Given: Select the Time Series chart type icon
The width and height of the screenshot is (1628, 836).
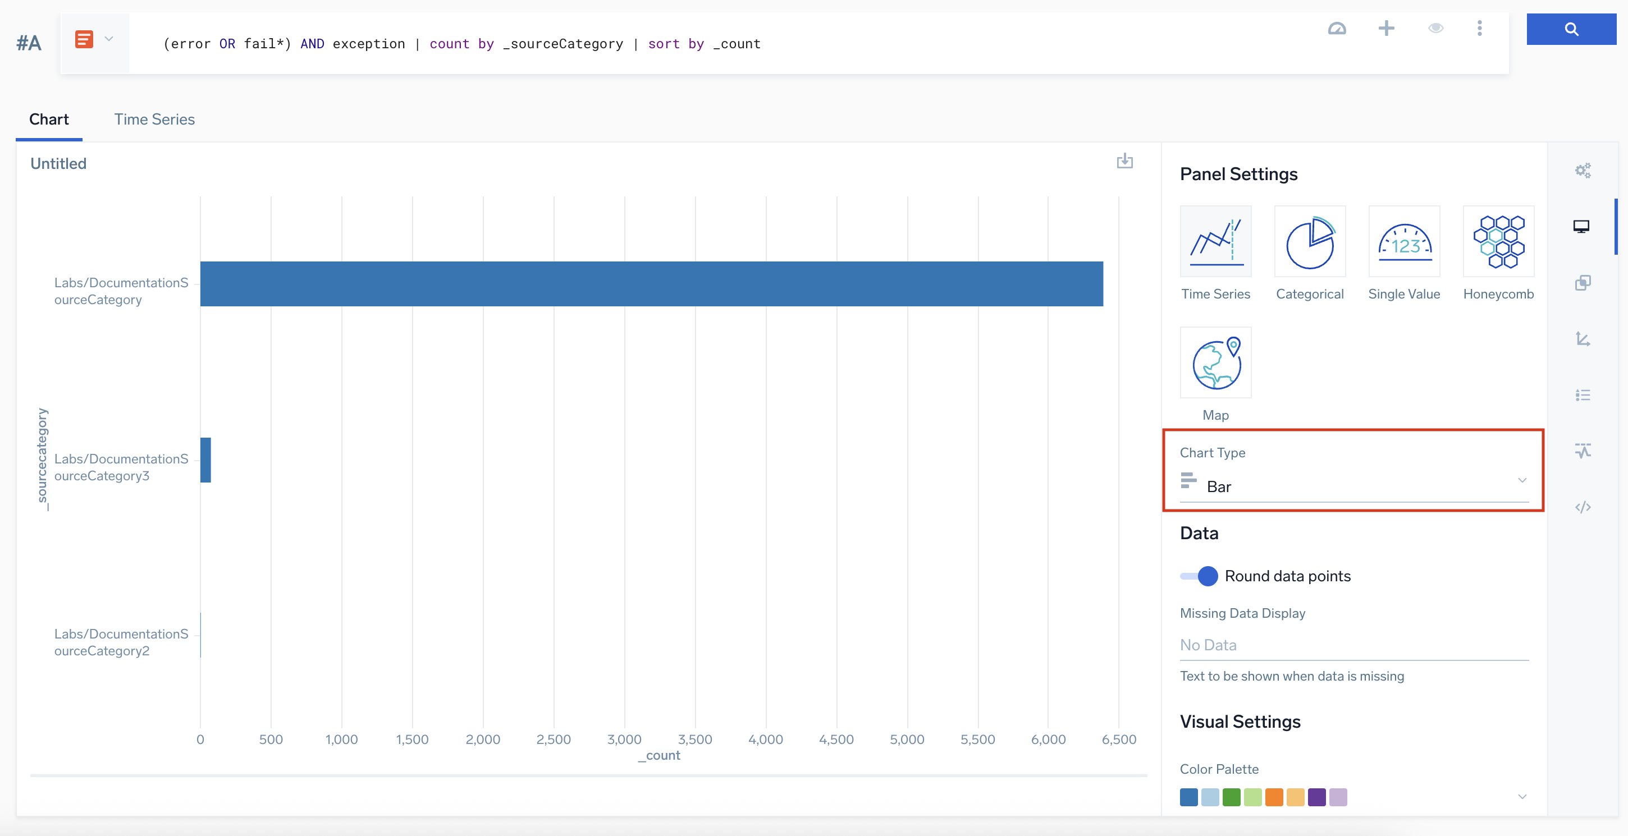Looking at the screenshot, I should [x=1215, y=241].
